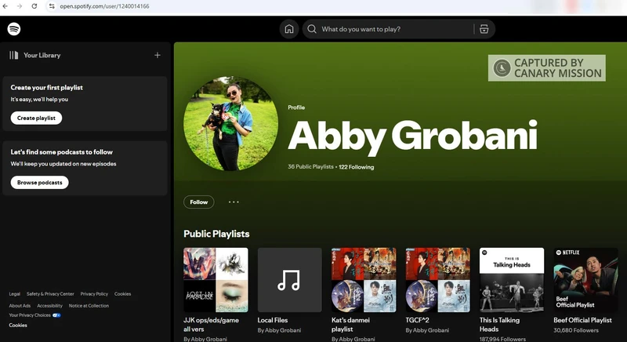Click 'Create your first playlist' heading
Image resolution: width=627 pixels, height=342 pixels.
(47, 88)
